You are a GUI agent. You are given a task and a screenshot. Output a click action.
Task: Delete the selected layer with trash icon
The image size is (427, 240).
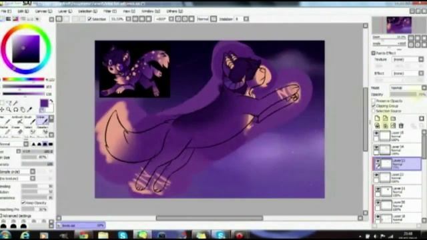point(401,125)
